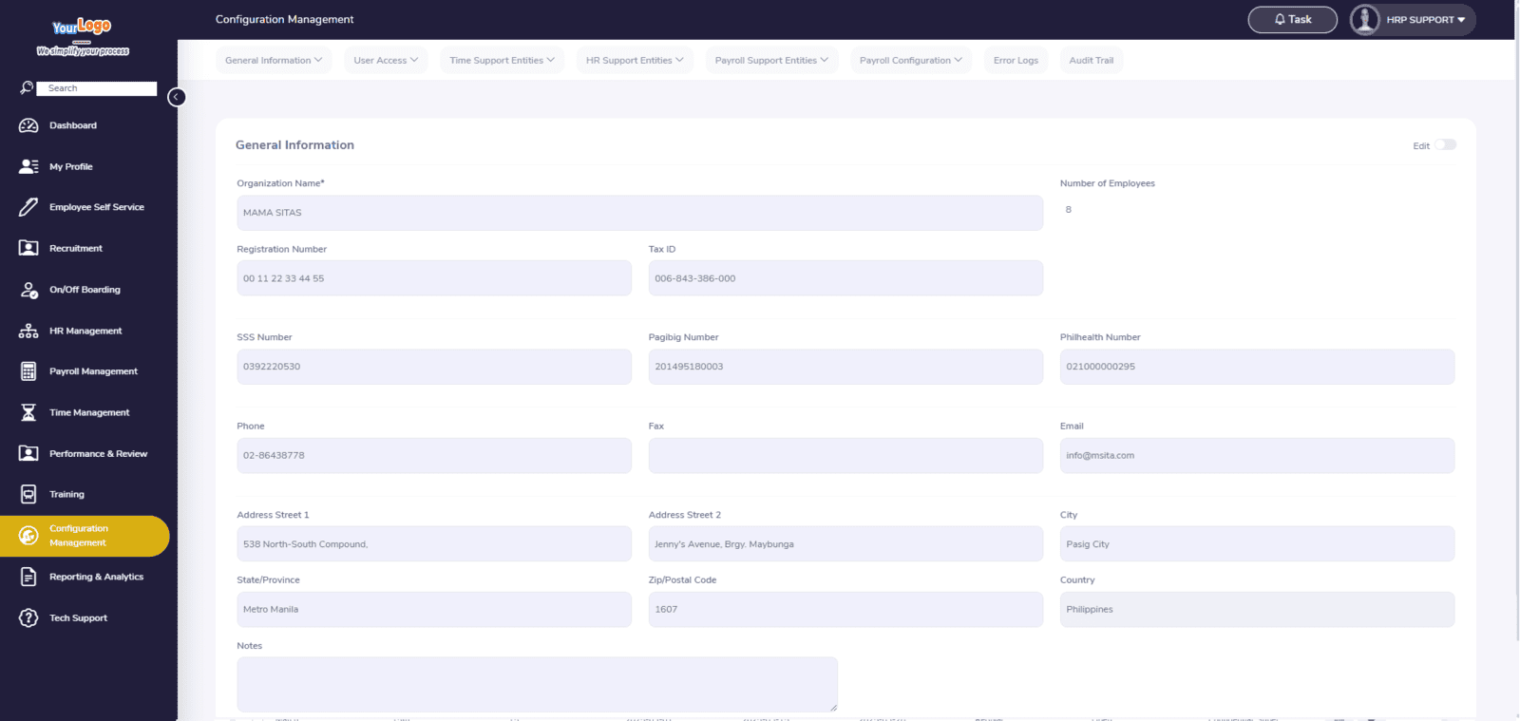Click into the Notes text area
The width and height of the screenshot is (1520, 721).
tap(537, 684)
